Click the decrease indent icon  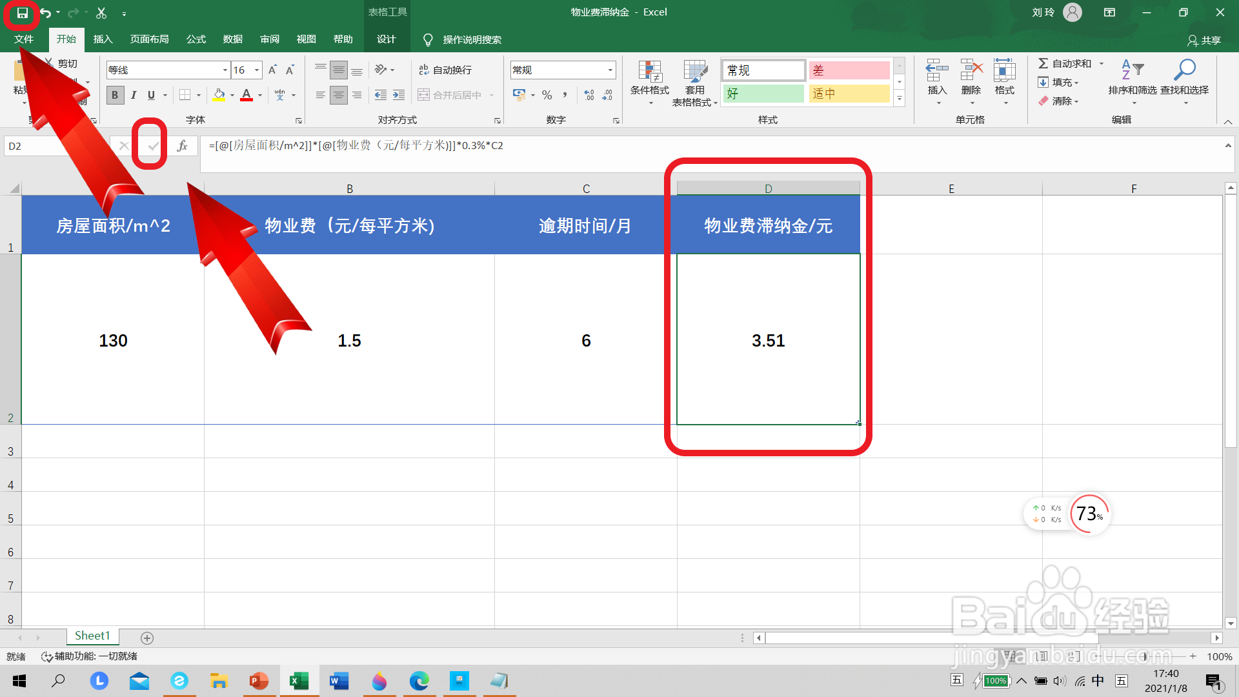click(x=381, y=95)
